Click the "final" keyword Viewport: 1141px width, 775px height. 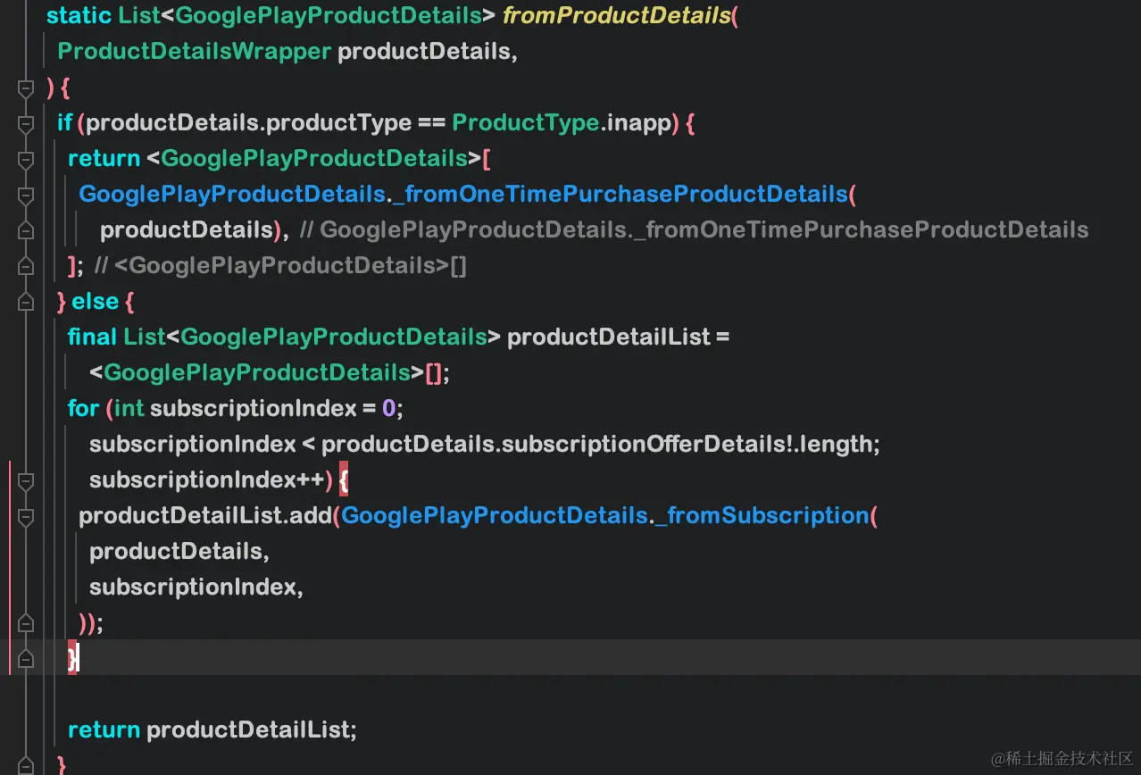point(92,337)
